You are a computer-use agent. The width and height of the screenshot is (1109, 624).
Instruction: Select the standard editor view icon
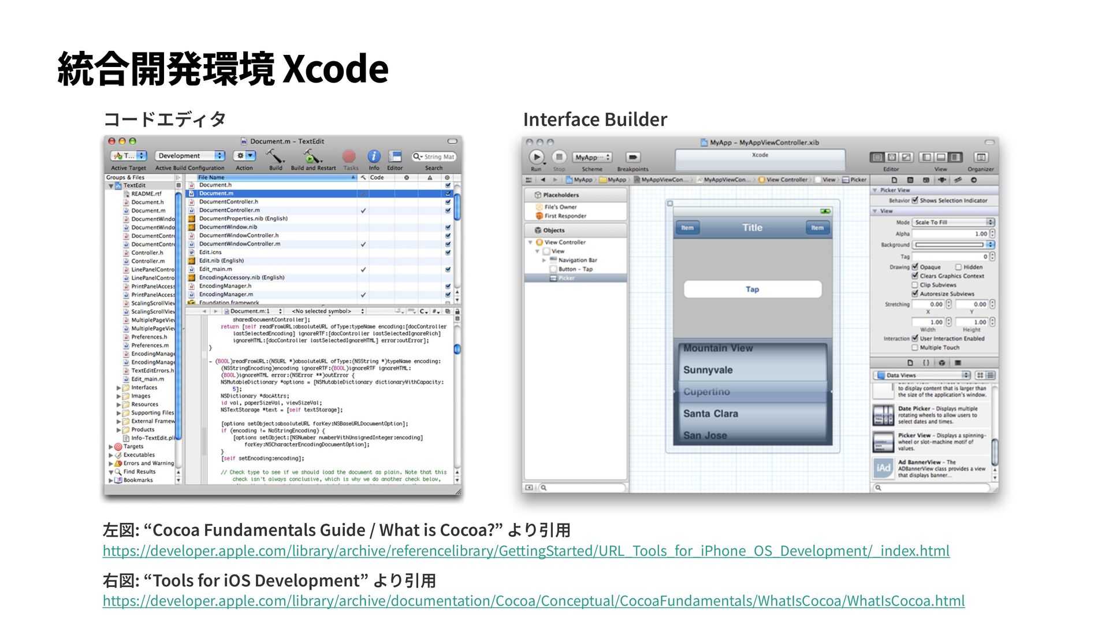point(877,157)
